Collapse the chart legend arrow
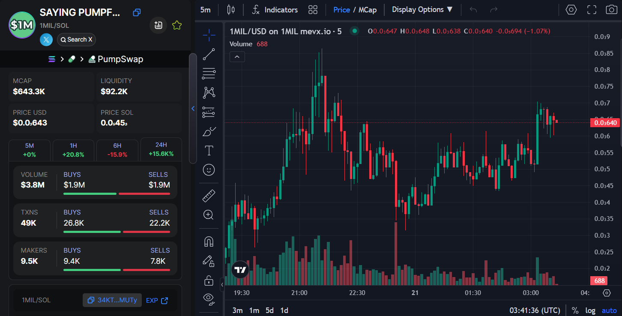Screen dimensions: 622x316 point(237,57)
